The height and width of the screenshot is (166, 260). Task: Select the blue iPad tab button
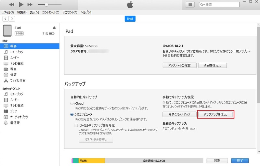130,19
